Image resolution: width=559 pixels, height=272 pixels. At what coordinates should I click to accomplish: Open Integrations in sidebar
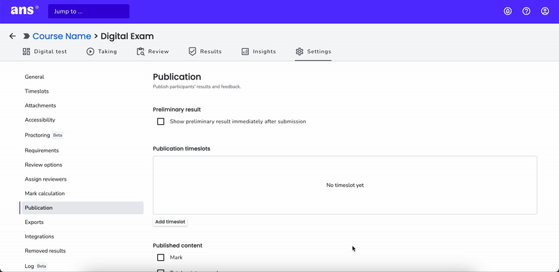tap(39, 236)
